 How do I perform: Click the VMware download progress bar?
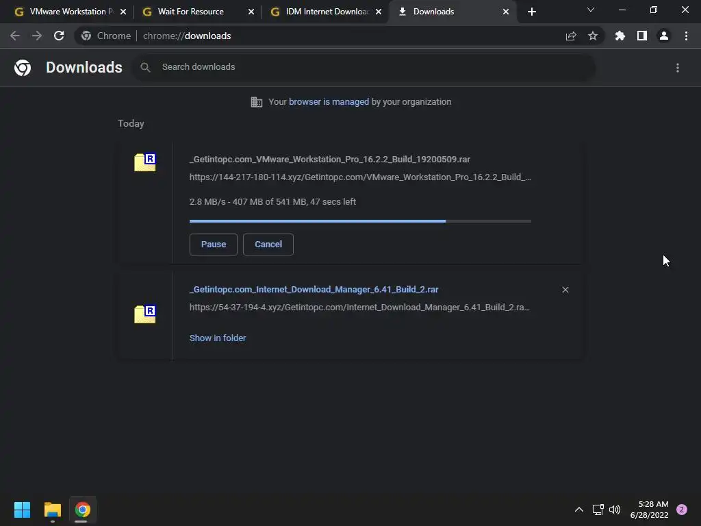360,221
